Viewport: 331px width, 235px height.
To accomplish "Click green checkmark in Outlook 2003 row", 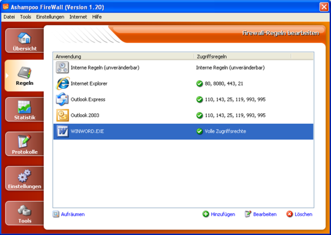I will click(199, 116).
